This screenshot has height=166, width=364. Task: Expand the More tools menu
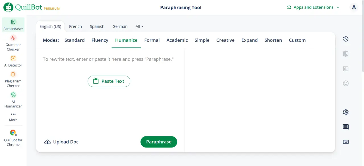(x=13, y=117)
